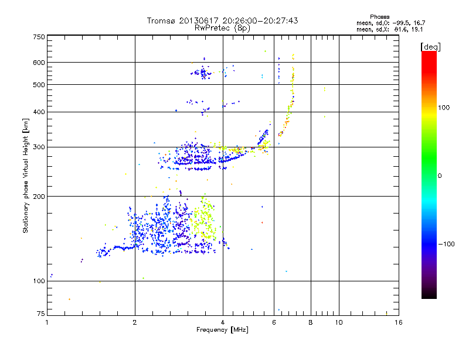469x351 pixels.
Task: Click the 'Frequency [MHz]' axis label
Action: (x=222, y=330)
